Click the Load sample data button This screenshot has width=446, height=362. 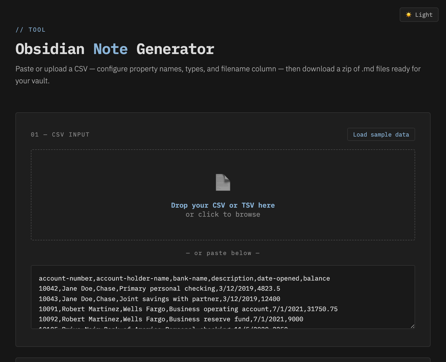click(381, 134)
